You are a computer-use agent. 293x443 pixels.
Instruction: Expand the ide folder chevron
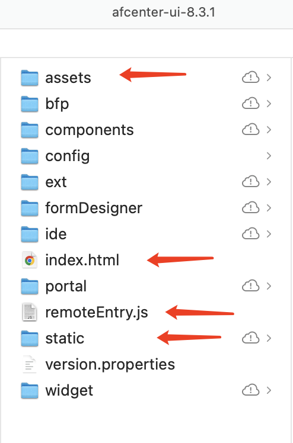[x=269, y=234]
